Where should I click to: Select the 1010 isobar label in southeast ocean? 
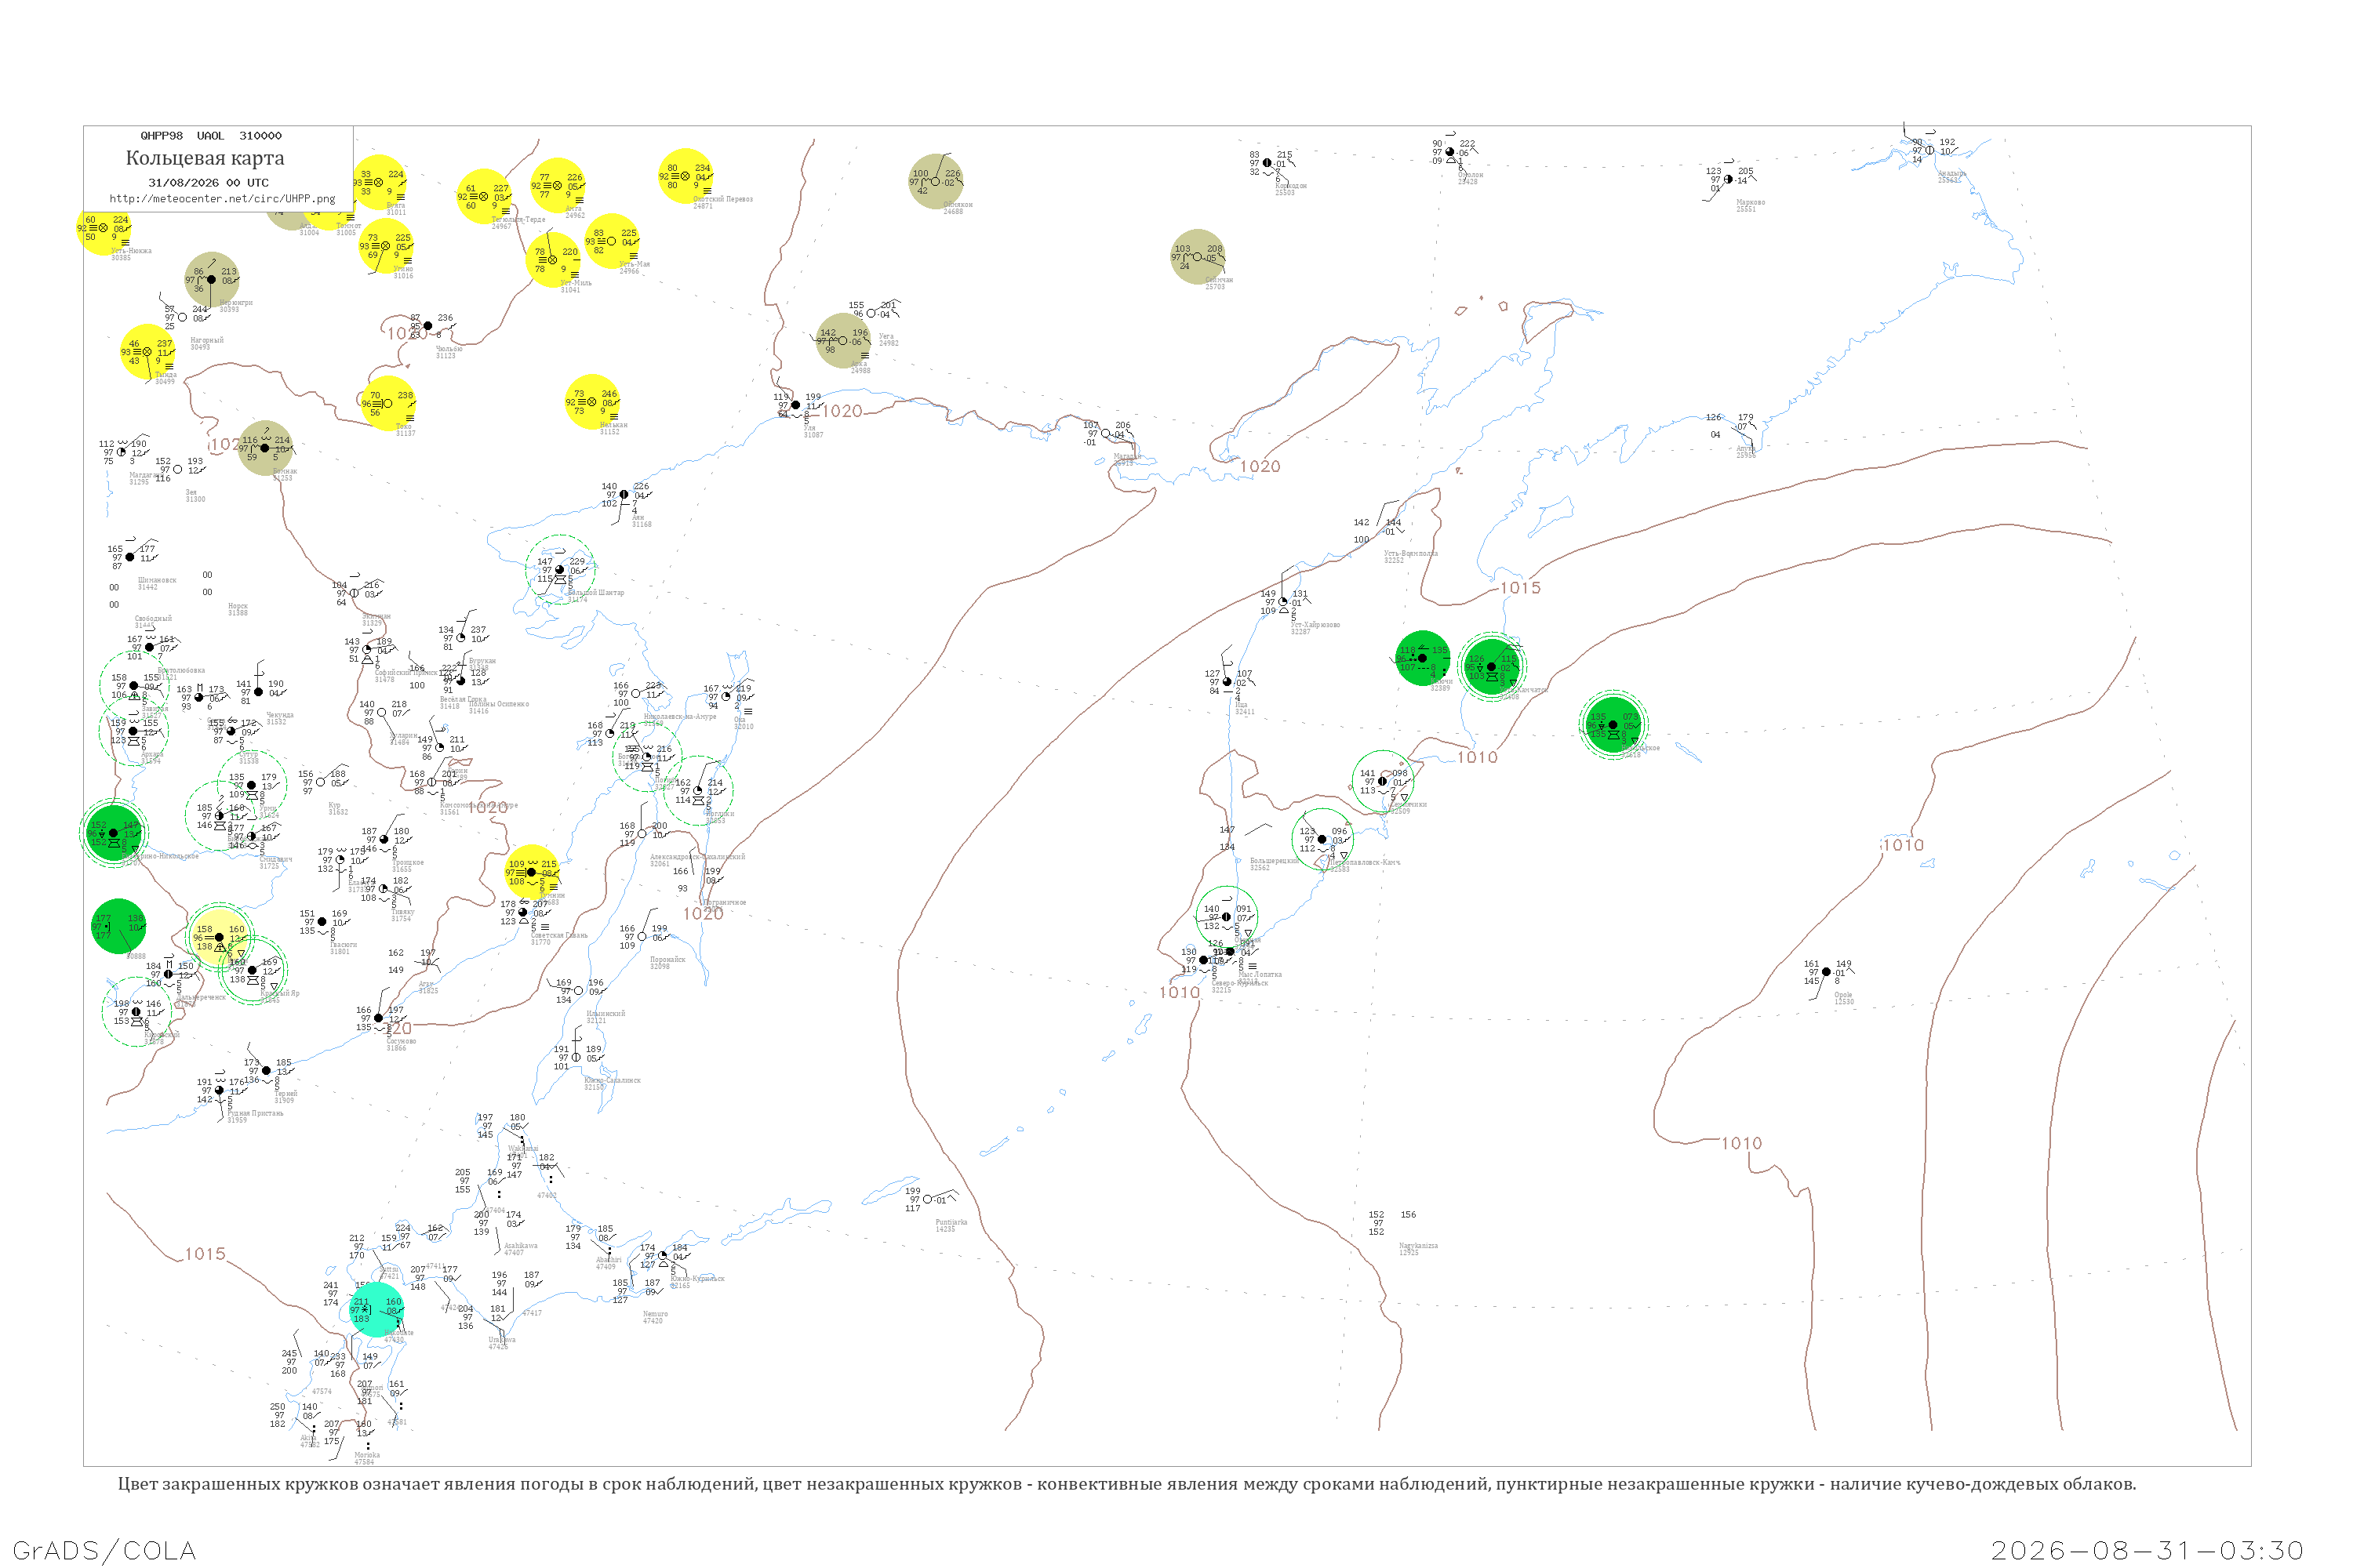click(1740, 1143)
